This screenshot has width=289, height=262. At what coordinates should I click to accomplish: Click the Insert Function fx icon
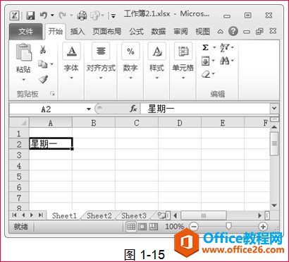click(x=133, y=109)
